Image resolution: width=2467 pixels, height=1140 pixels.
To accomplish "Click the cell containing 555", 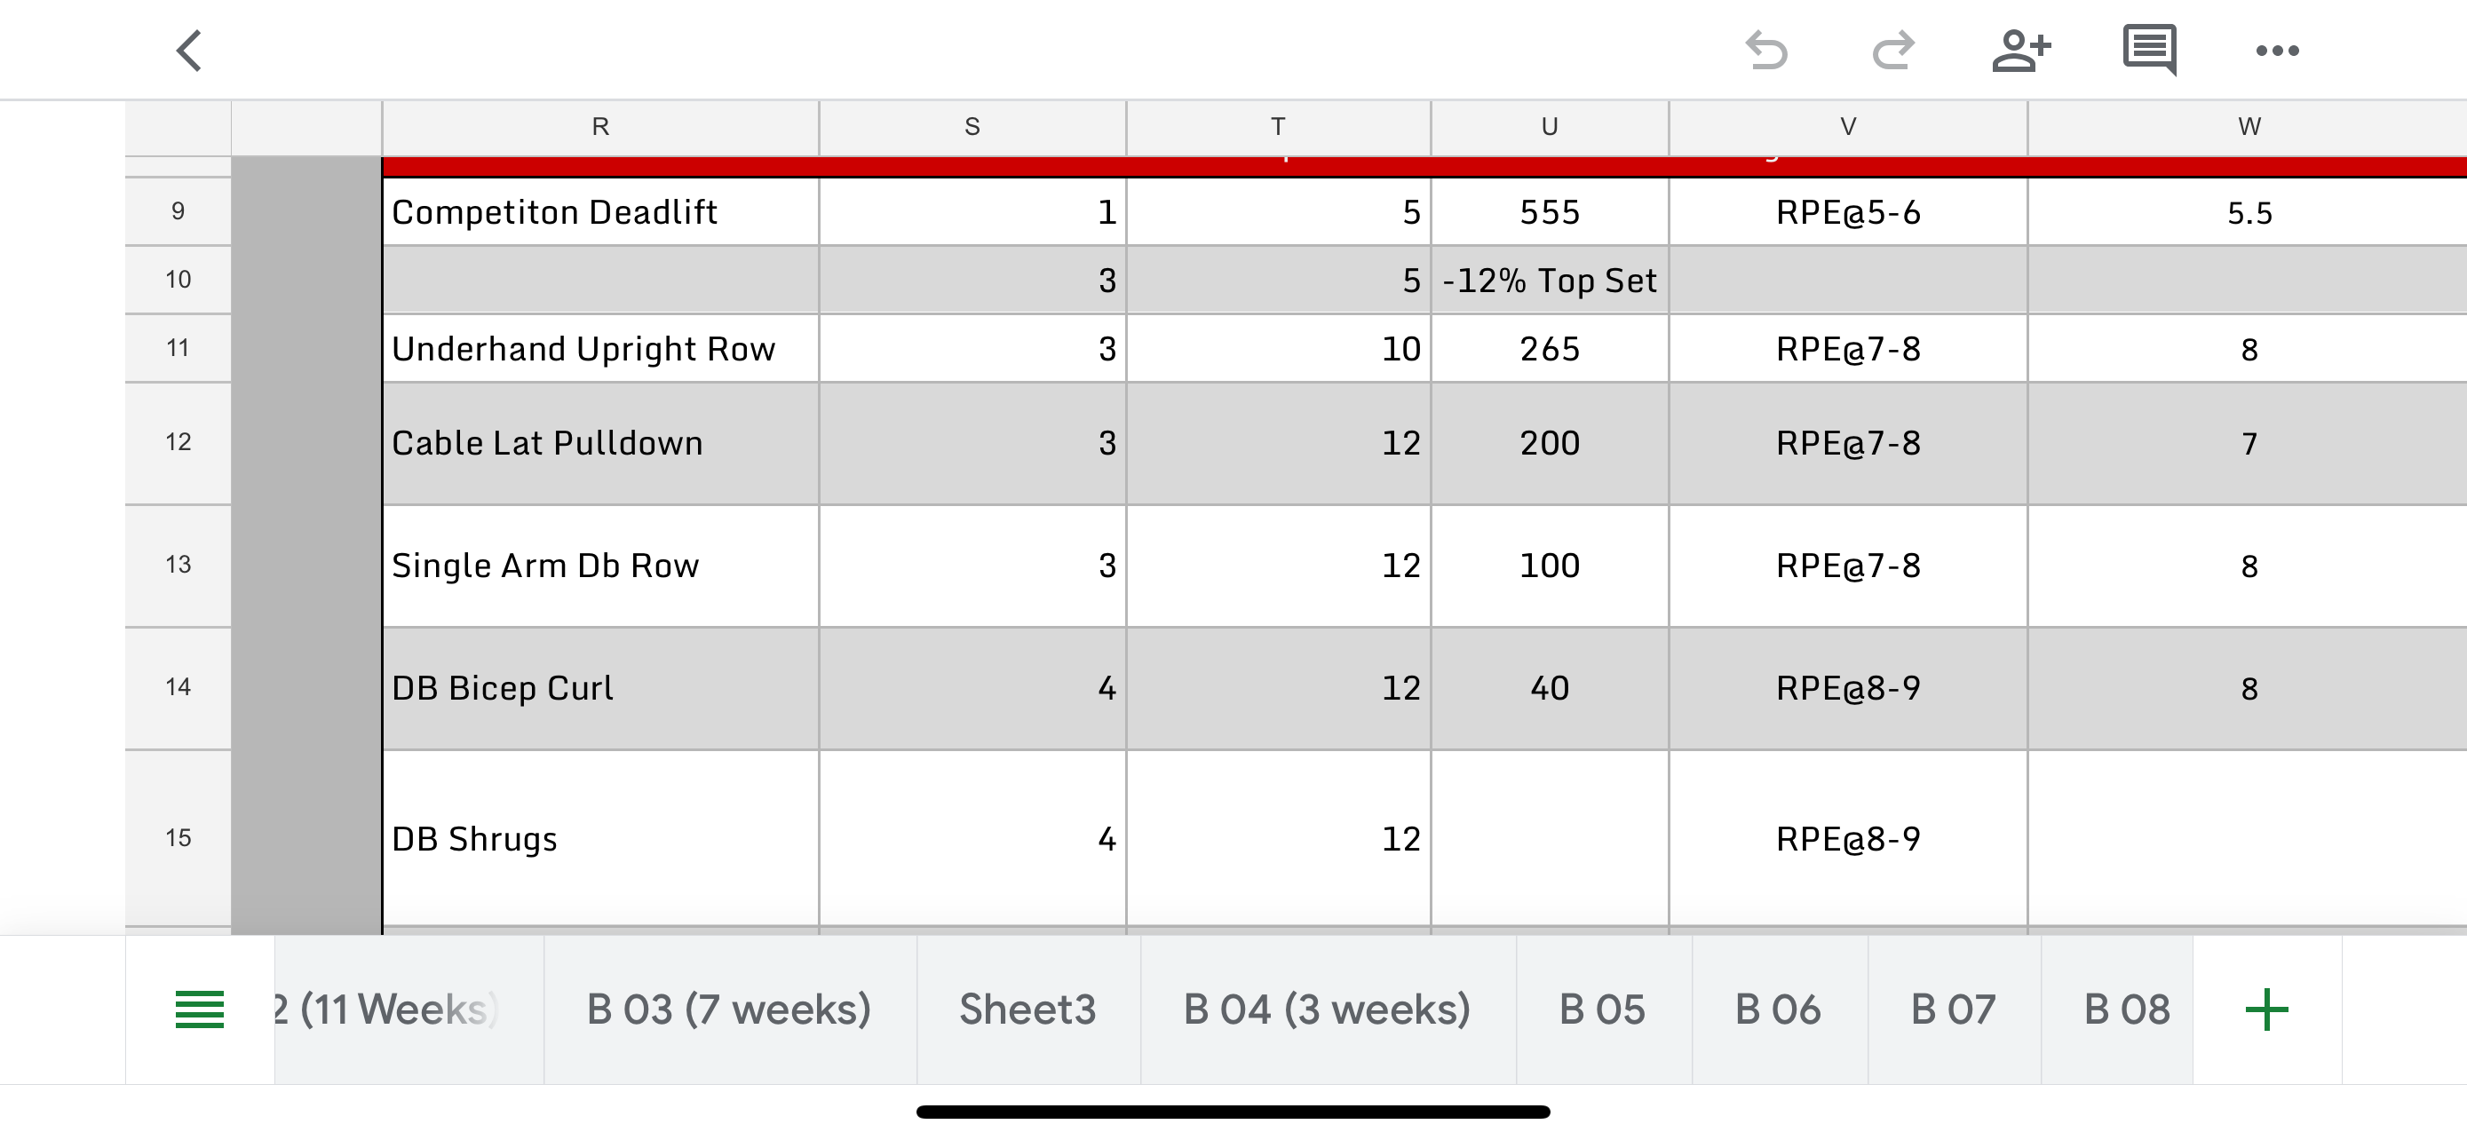I will point(1550,212).
